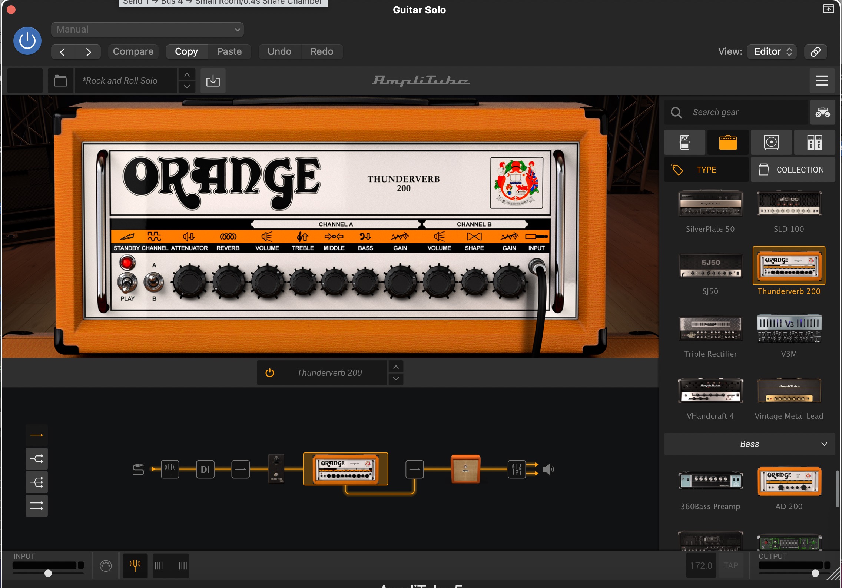Select the orange cabinet block in chain
This screenshot has width=842, height=588.
click(x=465, y=469)
